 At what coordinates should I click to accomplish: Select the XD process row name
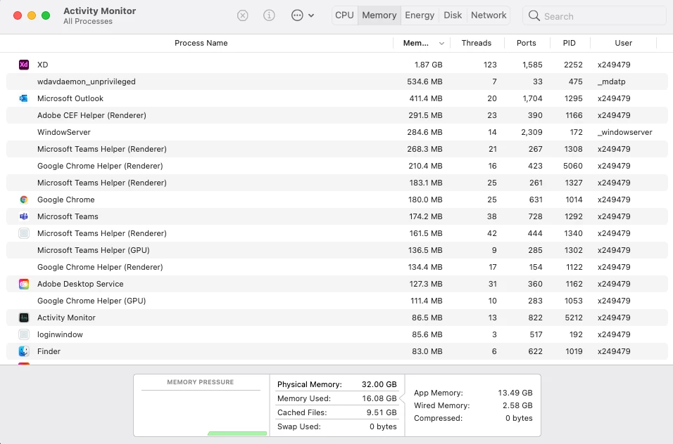point(42,65)
